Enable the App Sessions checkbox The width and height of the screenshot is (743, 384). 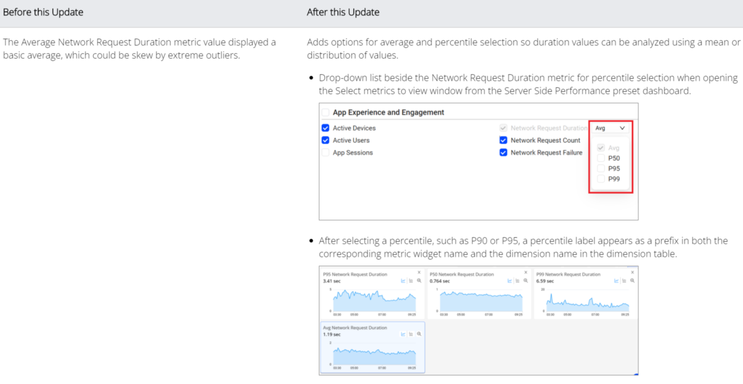point(325,153)
